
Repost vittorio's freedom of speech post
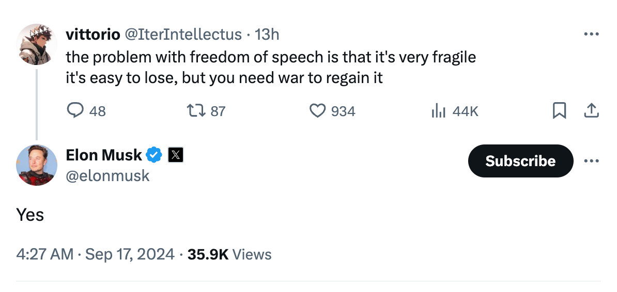click(x=196, y=110)
